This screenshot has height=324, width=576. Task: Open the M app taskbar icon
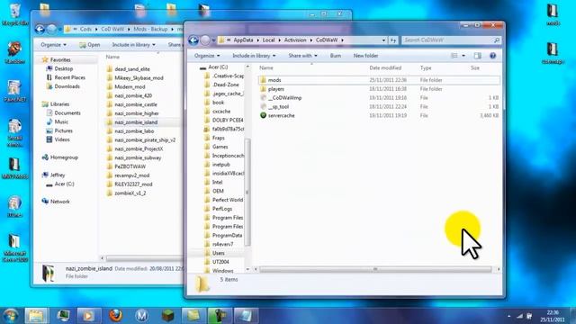tap(141, 316)
